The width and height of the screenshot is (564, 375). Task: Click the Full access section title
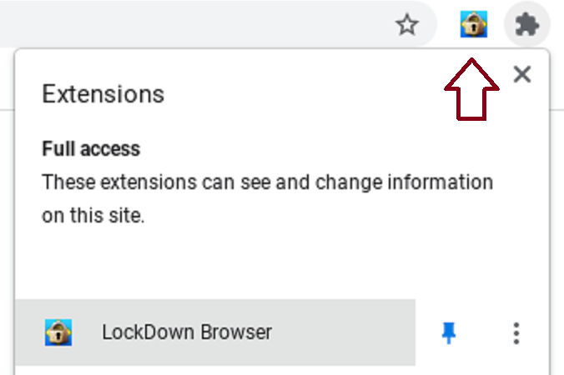91,148
